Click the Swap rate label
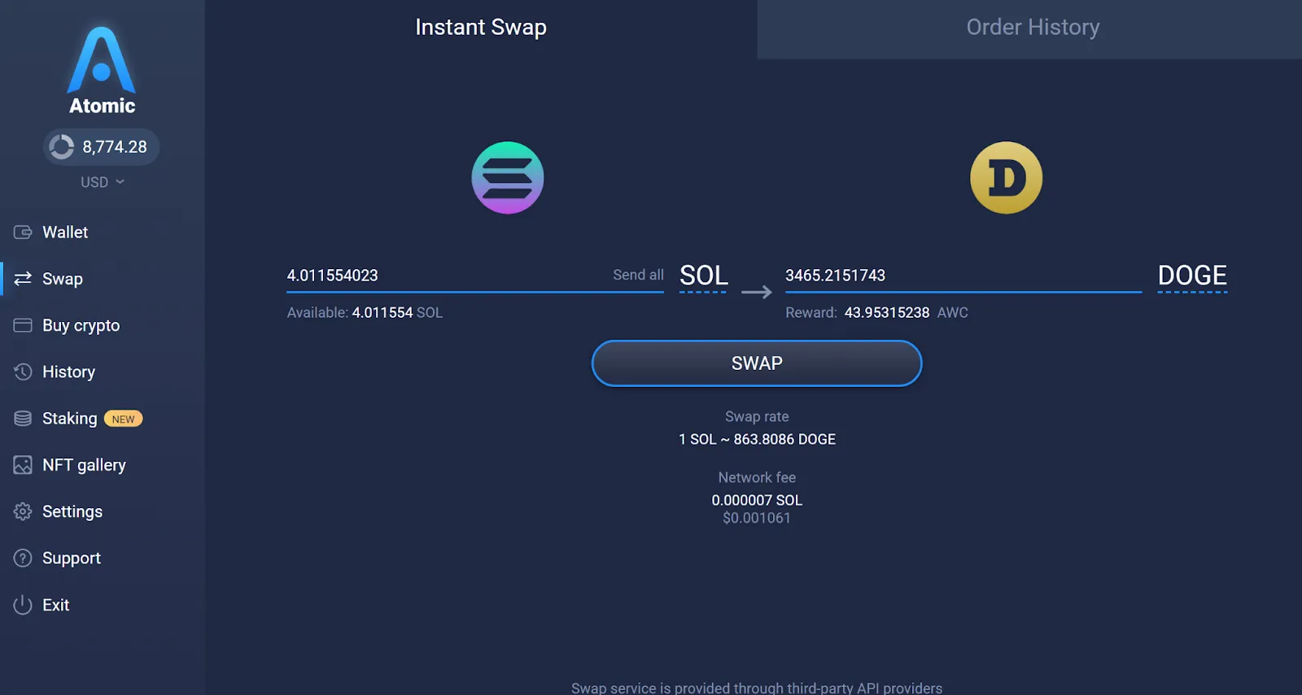The width and height of the screenshot is (1302, 695). [757, 416]
